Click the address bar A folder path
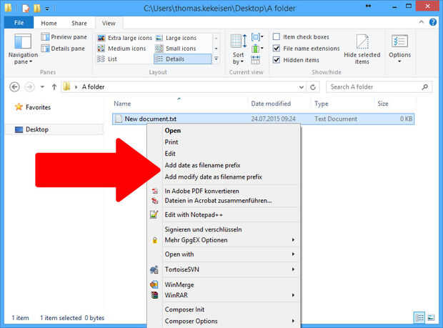 click(x=93, y=87)
